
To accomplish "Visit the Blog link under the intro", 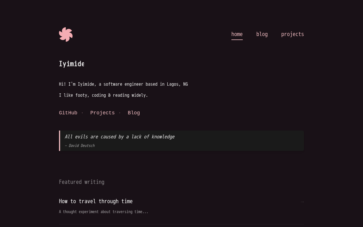I will 134,113.
